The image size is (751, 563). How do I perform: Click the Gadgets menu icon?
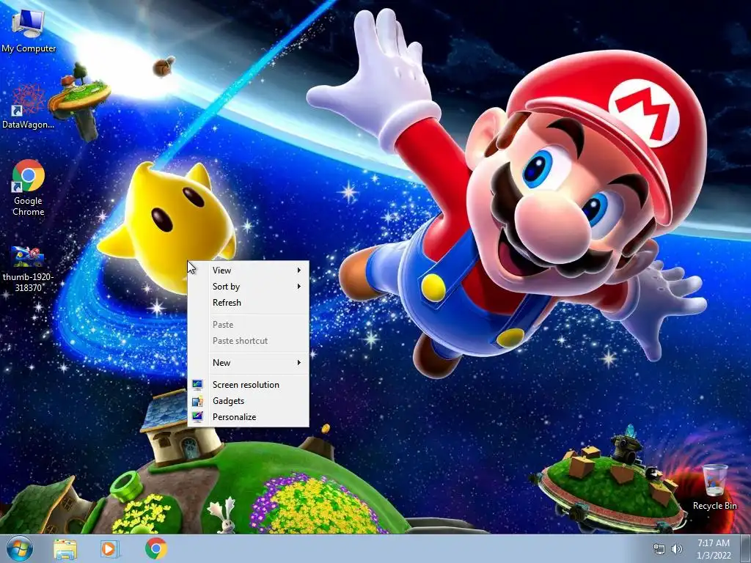197,401
